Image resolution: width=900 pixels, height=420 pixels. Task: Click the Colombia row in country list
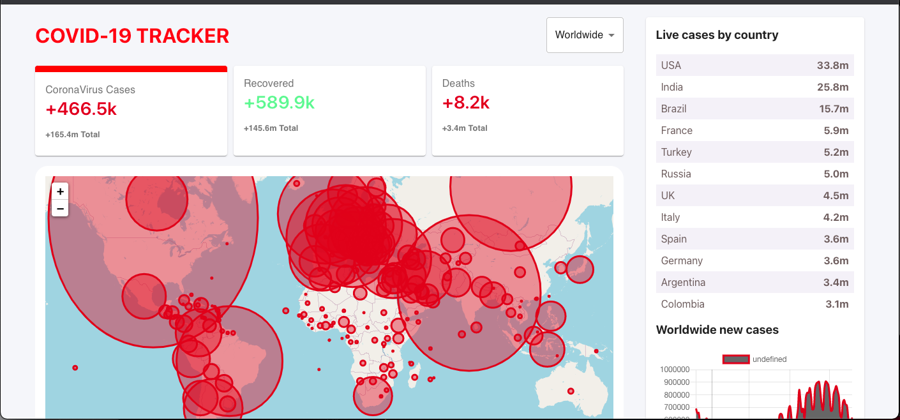755,304
